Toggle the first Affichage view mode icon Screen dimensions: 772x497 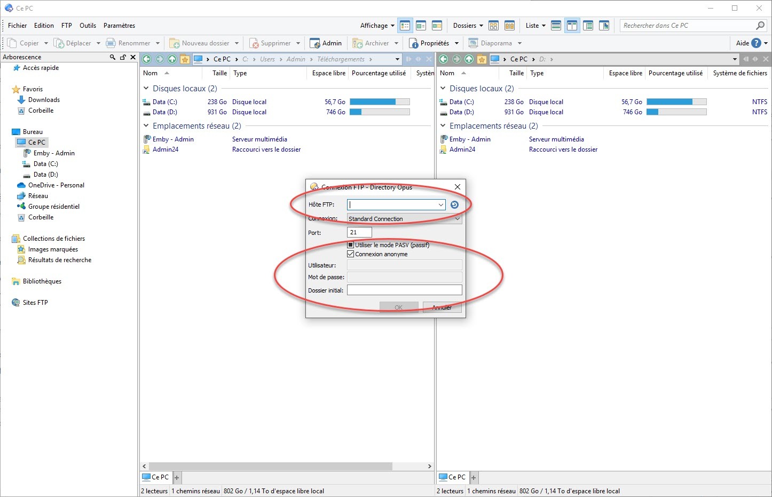405,26
